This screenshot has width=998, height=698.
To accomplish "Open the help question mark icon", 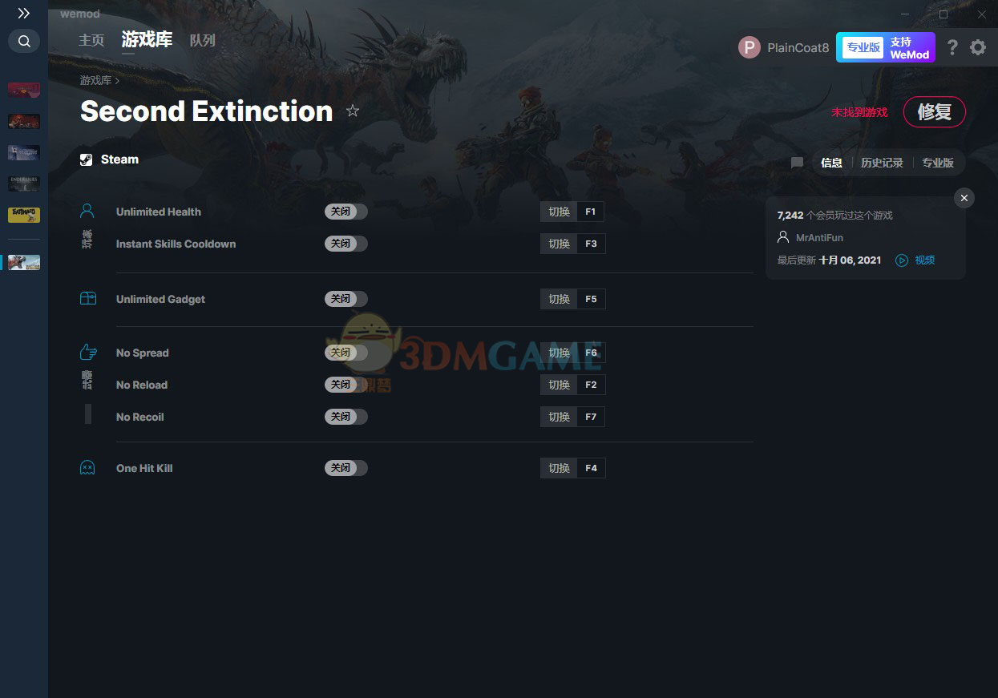I will click(952, 47).
